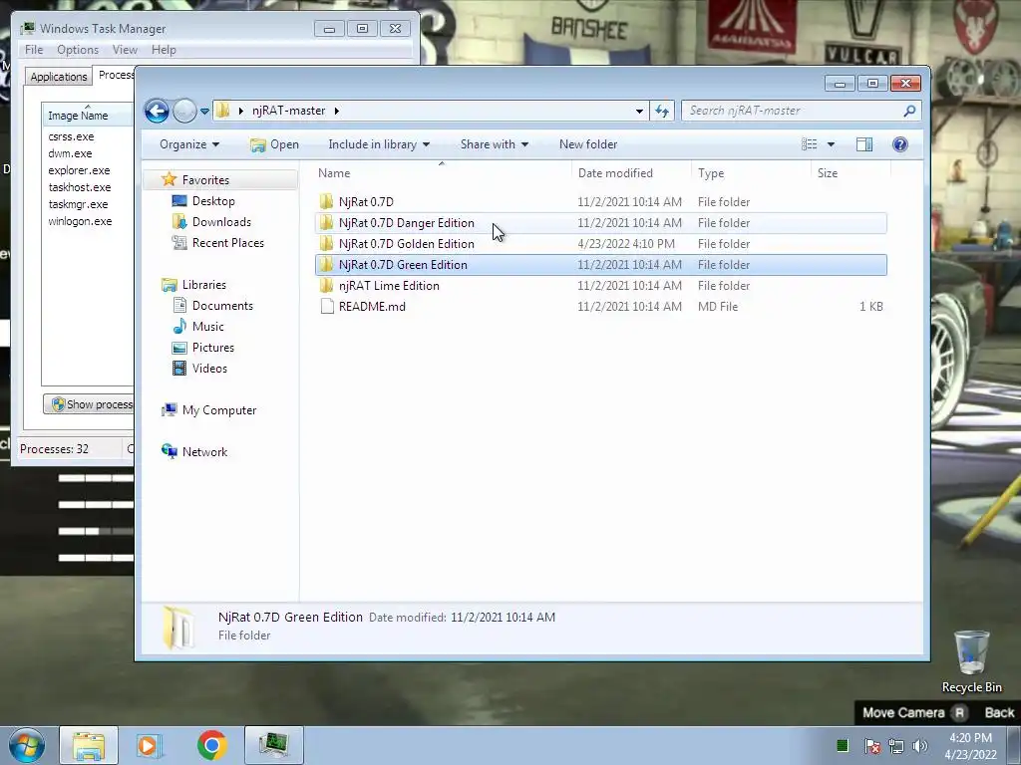
Task: Open the Share with menu
Action: [495, 144]
